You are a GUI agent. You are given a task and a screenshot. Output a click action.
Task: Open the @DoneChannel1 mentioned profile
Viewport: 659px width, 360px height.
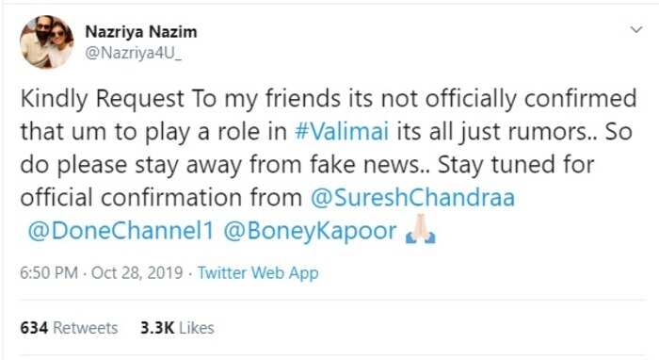tap(121, 231)
